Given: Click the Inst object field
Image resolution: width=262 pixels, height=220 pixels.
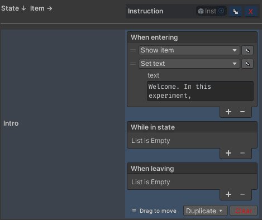Looking at the screenshot, I should coord(211,11).
